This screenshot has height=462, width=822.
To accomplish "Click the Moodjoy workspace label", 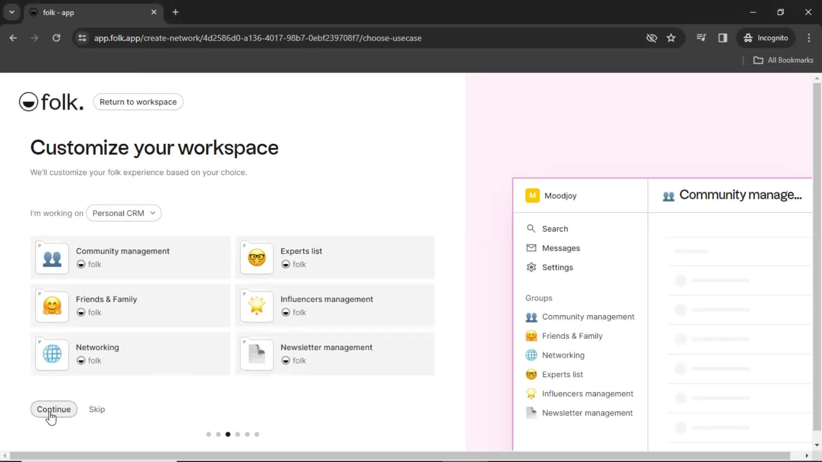I will pos(560,195).
